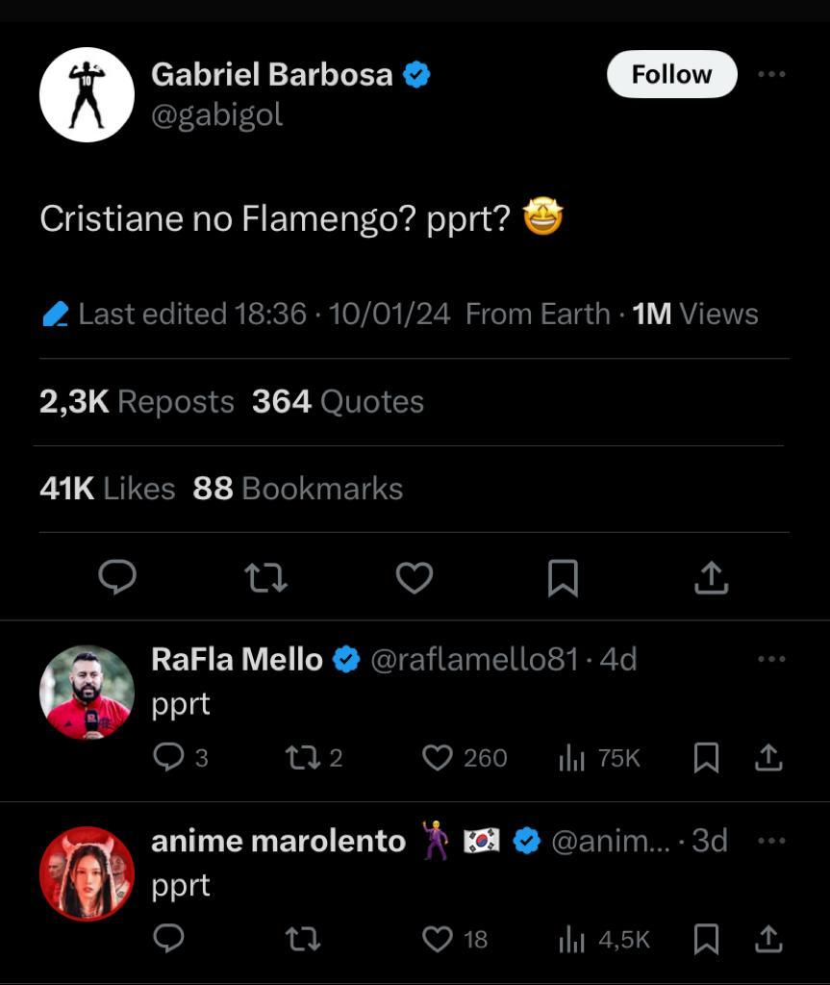The width and height of the screenshot is (830, 985).
Task: View the 364 Quotes list
Action: (x=338, y=402)
